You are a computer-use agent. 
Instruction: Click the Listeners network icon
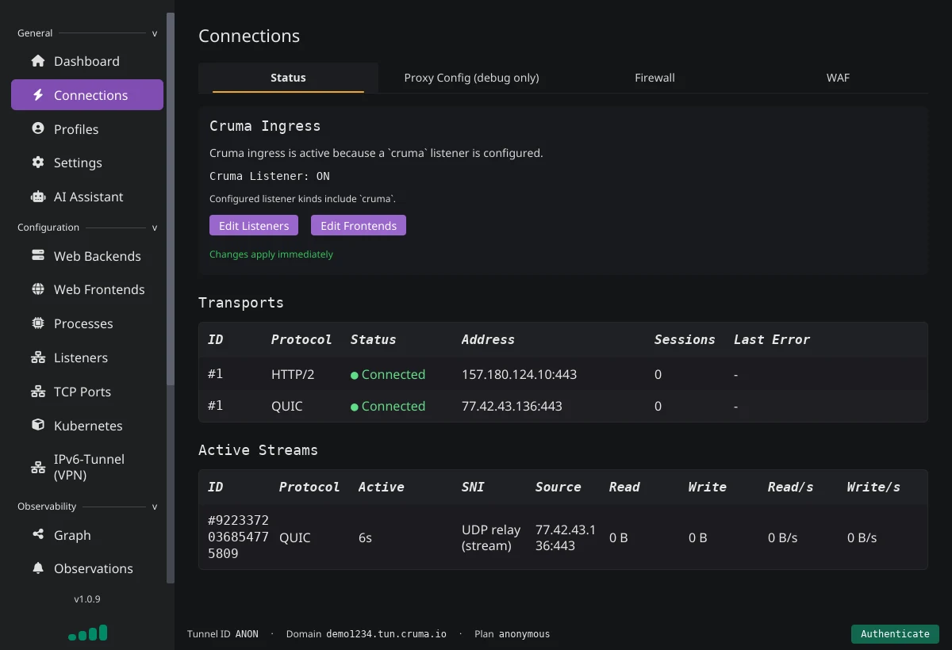pyautogui.click(x=37, y=357)
